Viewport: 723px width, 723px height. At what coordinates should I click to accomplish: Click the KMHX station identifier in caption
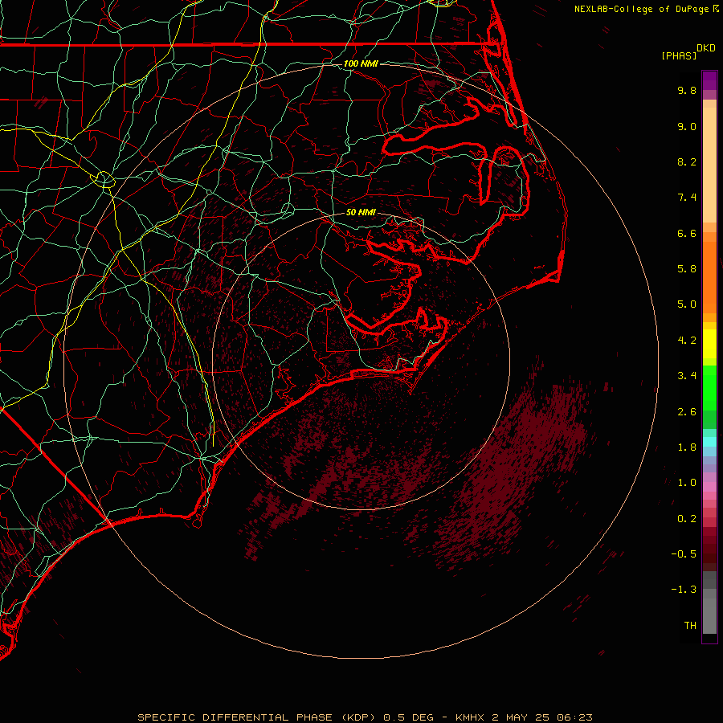(470, 717)
